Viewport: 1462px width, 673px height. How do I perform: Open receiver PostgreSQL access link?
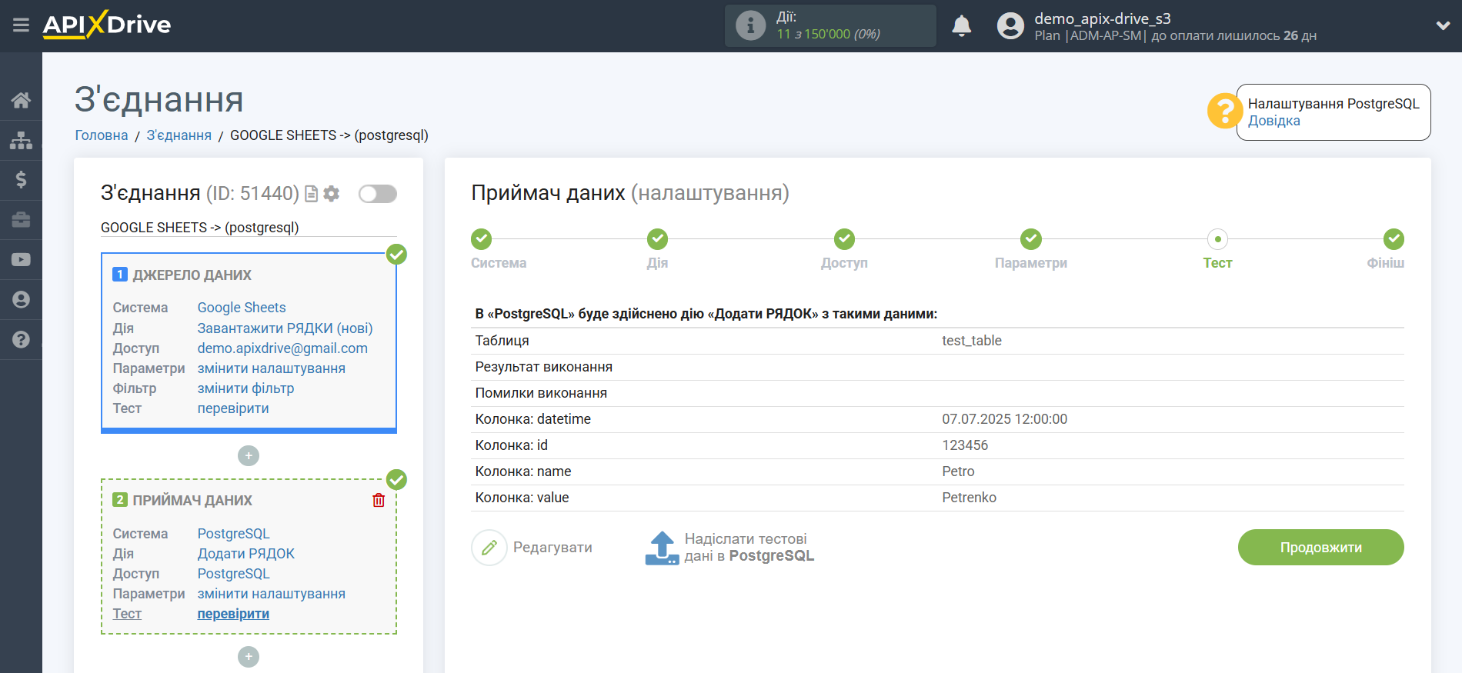234,574
